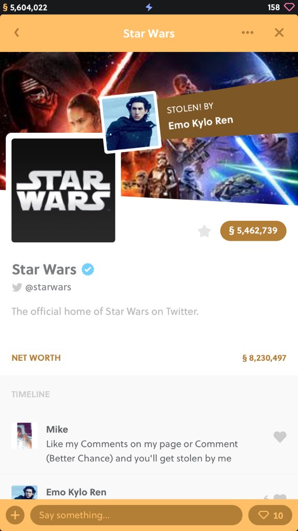Image resolution: width=298 pixels, height=531 pixels.
Task: Send 10 hearts with bottom button
Action: (x=270, y=515)
